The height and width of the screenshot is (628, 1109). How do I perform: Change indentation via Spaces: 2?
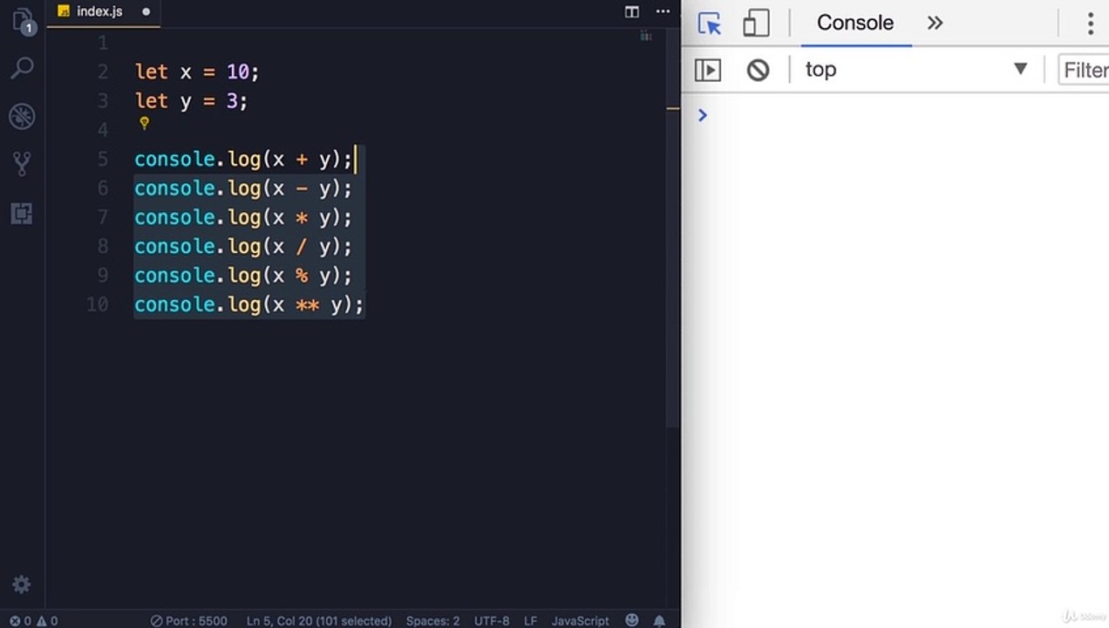(432, 621)
